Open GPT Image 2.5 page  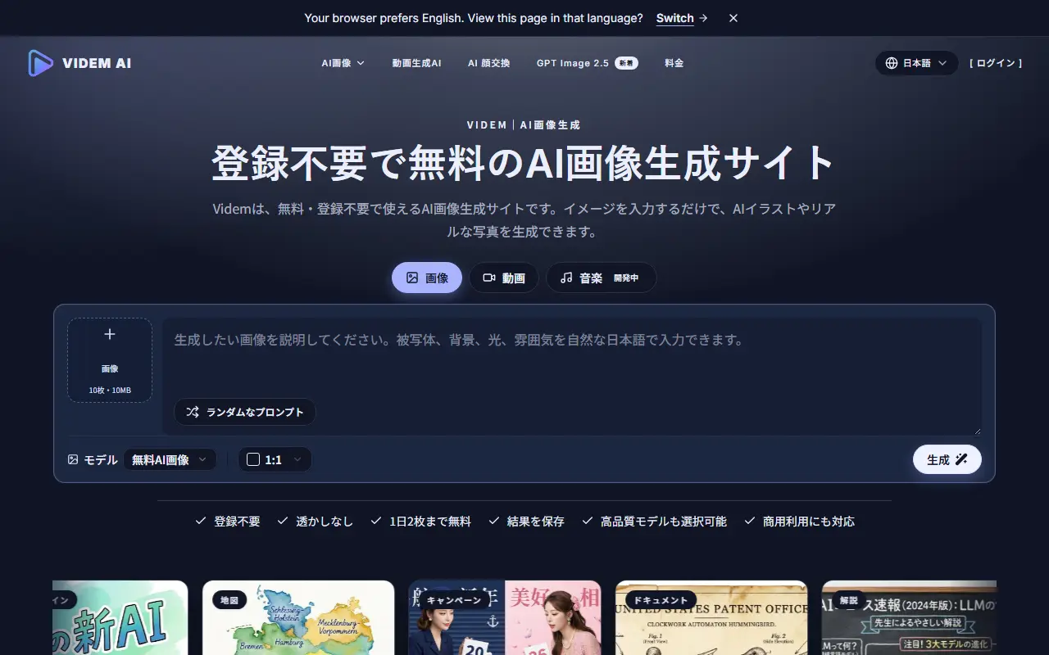(x=573, y=63)
